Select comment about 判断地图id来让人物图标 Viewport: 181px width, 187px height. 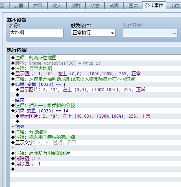(95, 79)
